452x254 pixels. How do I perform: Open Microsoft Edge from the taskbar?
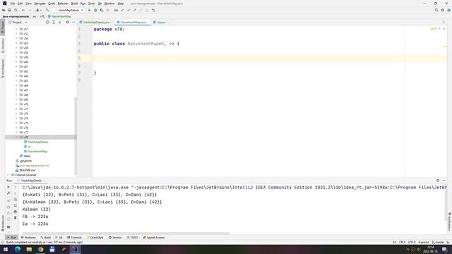[x=18, y=249]
